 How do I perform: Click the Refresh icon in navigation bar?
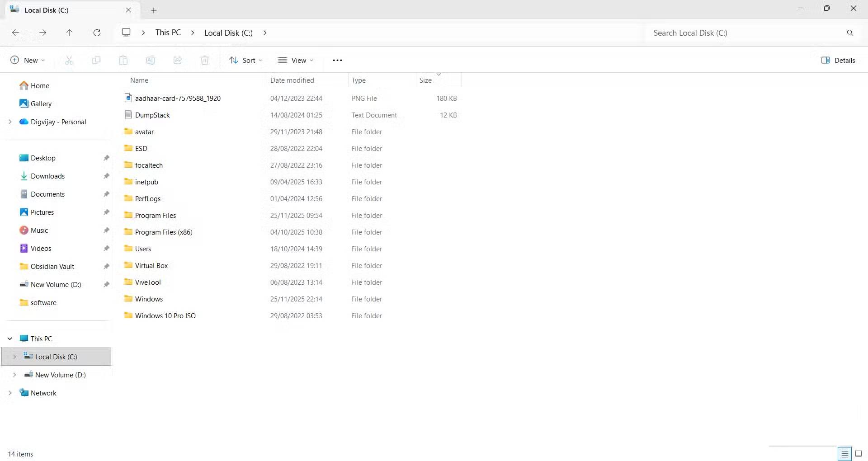pyautogui.click(x=97, y=33)
